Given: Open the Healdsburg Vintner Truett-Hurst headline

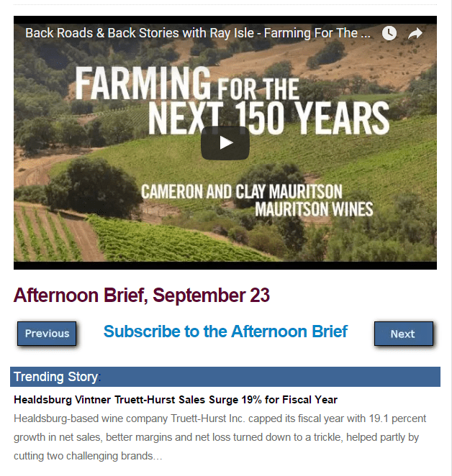Looking at the screenshot, I should [x=176, y=400].
